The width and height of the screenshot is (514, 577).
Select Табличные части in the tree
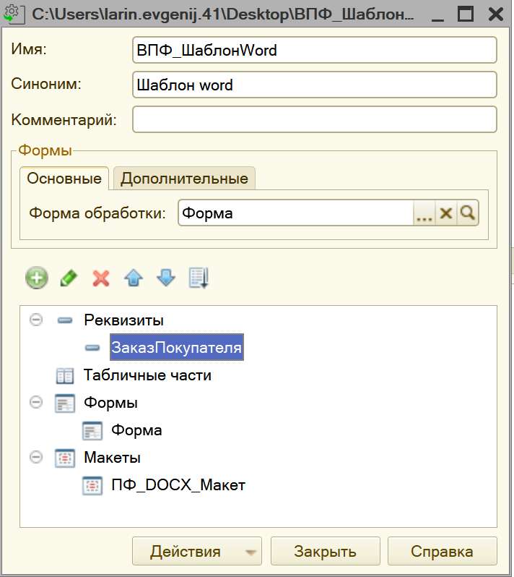[147, 375]
